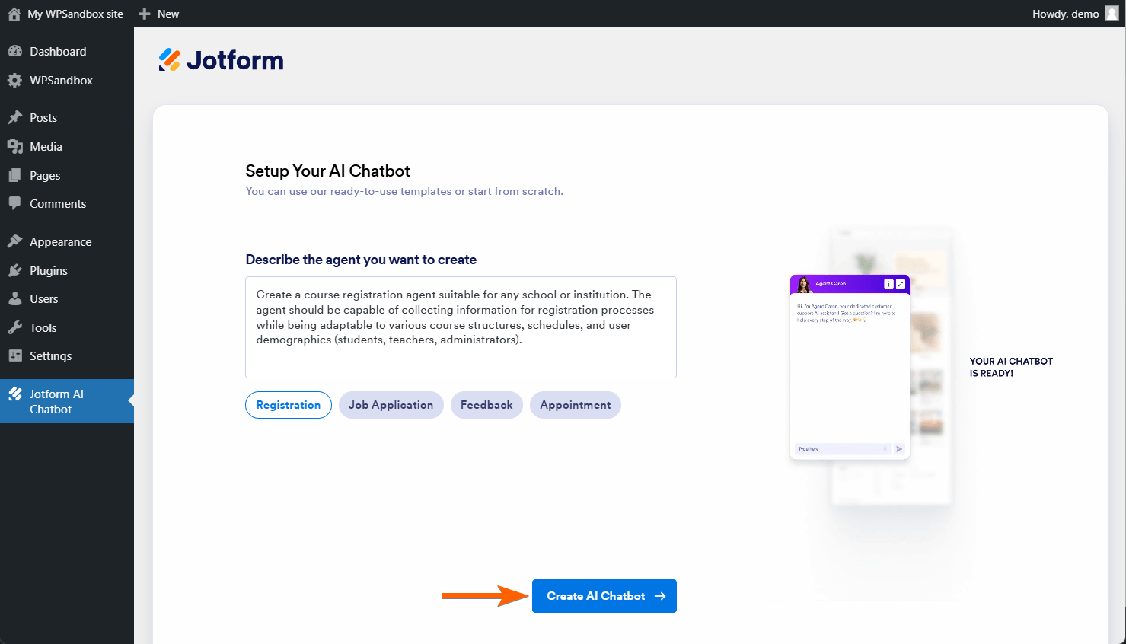Viewport: 1126px width, 644px height.
Task: Select the Appearance paintbrush icon
Action: pos(17,241)
